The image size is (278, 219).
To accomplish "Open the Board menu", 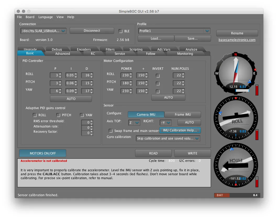I will point(30,17).
